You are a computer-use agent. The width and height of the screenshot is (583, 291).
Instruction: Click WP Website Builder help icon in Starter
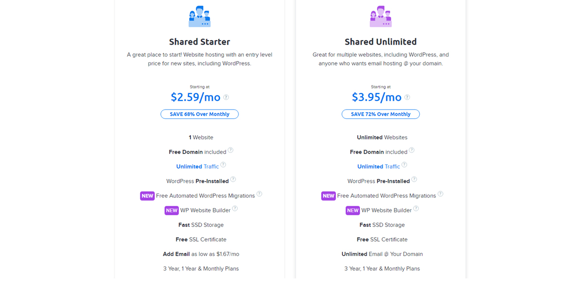click(x=235, y=209)
